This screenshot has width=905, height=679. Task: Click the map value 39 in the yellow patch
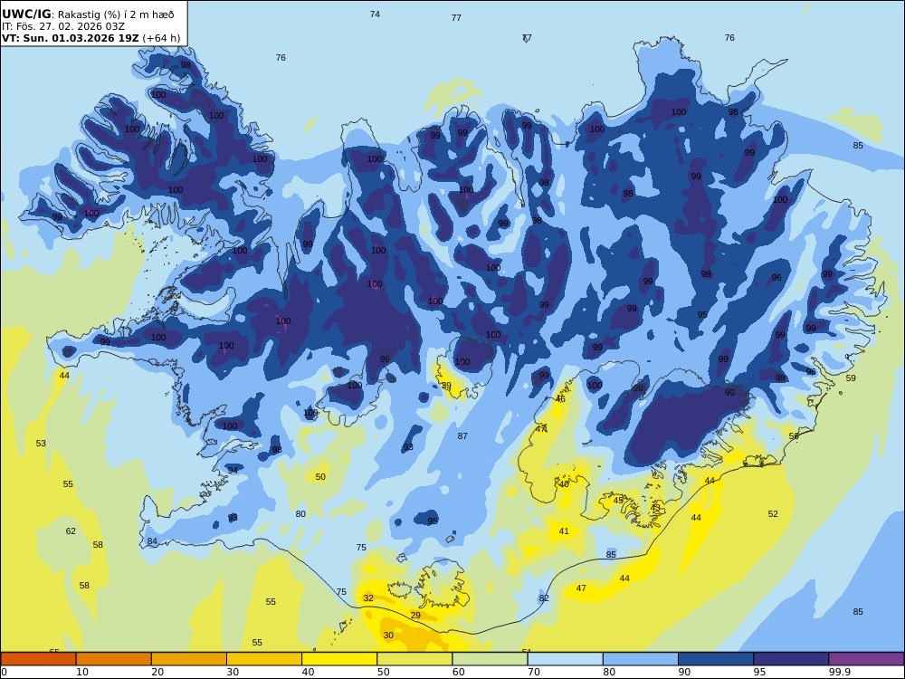446,386
